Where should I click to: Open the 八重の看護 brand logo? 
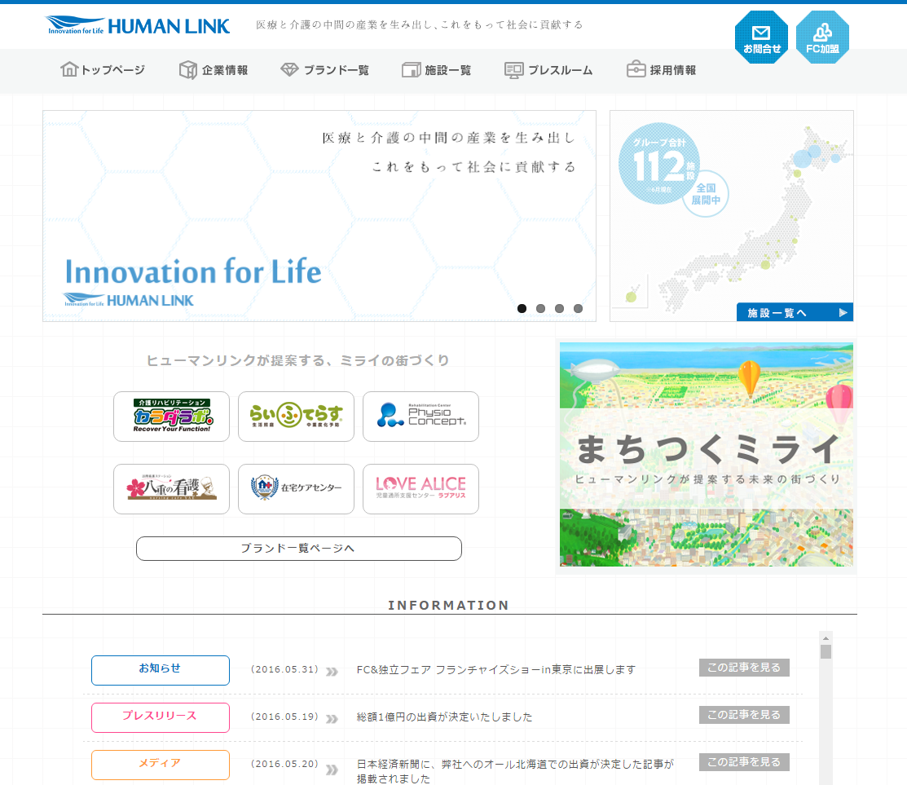pos(171,489)
